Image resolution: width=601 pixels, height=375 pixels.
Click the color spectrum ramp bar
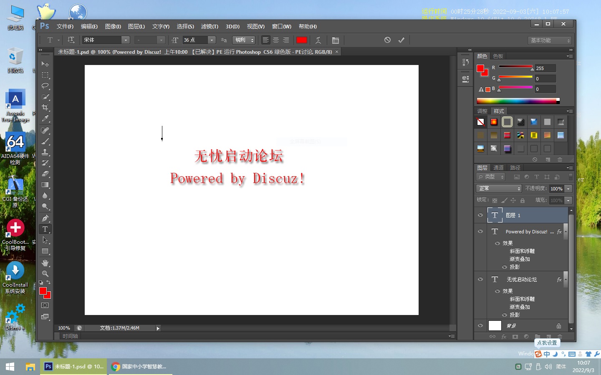pos(518,101)
